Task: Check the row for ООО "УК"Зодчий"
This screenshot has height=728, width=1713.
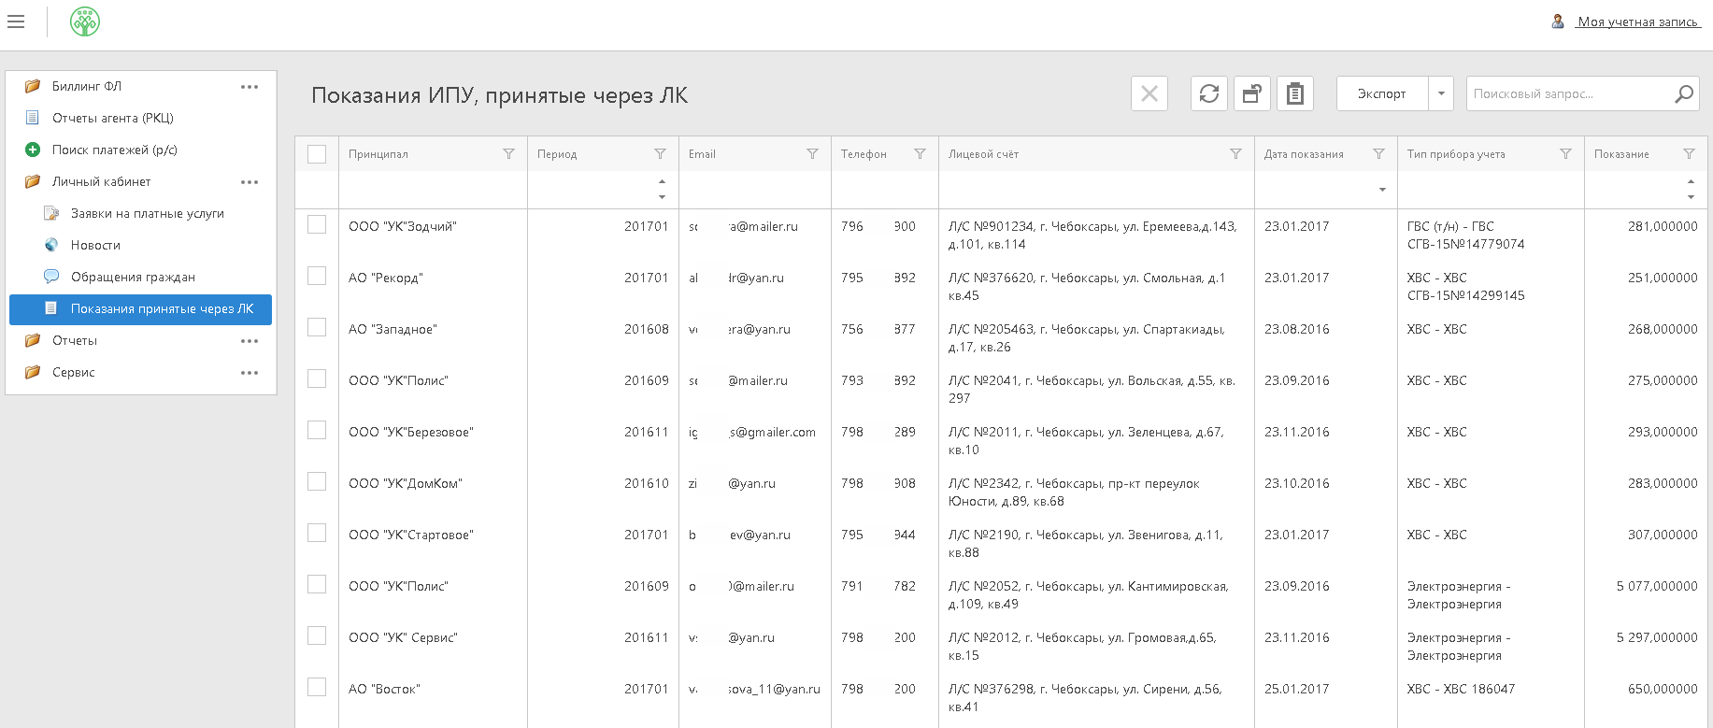Action: (x=317, y=225)
